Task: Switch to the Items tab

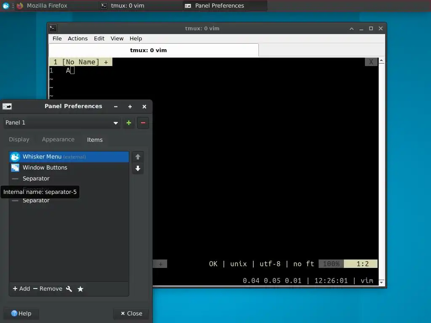Action: click(95, 140)
